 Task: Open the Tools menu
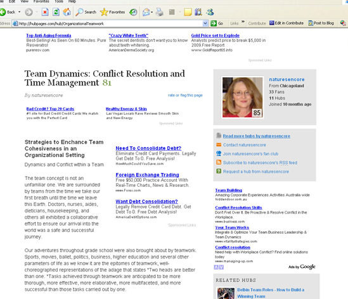pyautogui.click(x=59, y=1)
